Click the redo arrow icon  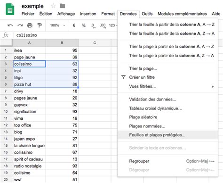click(20, 25)
